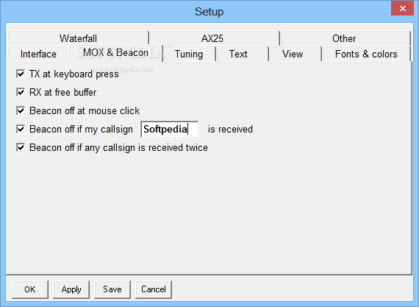Go to the Interface tab

pyautogui.click(x=38, y=54)
